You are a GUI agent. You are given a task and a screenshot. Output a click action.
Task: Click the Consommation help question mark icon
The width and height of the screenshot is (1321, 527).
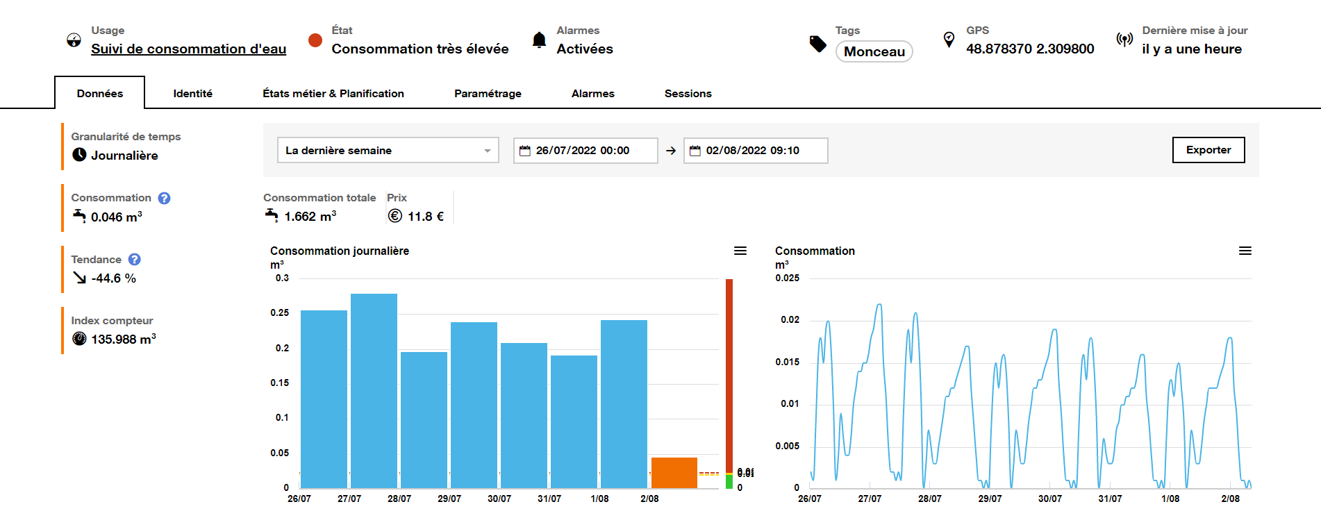coord(164,199)
